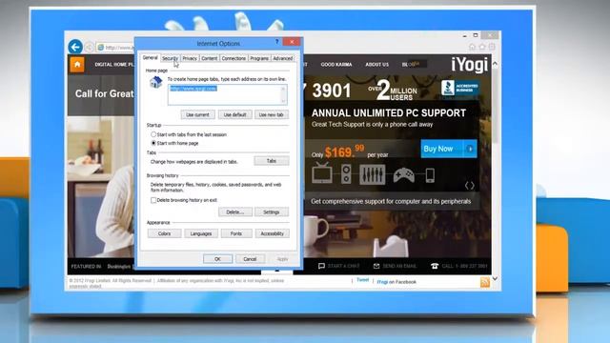This screenshot has height=343, width=610.
Task: Click the next-slide arrow on the banner
Action: [x=473, y=186]
